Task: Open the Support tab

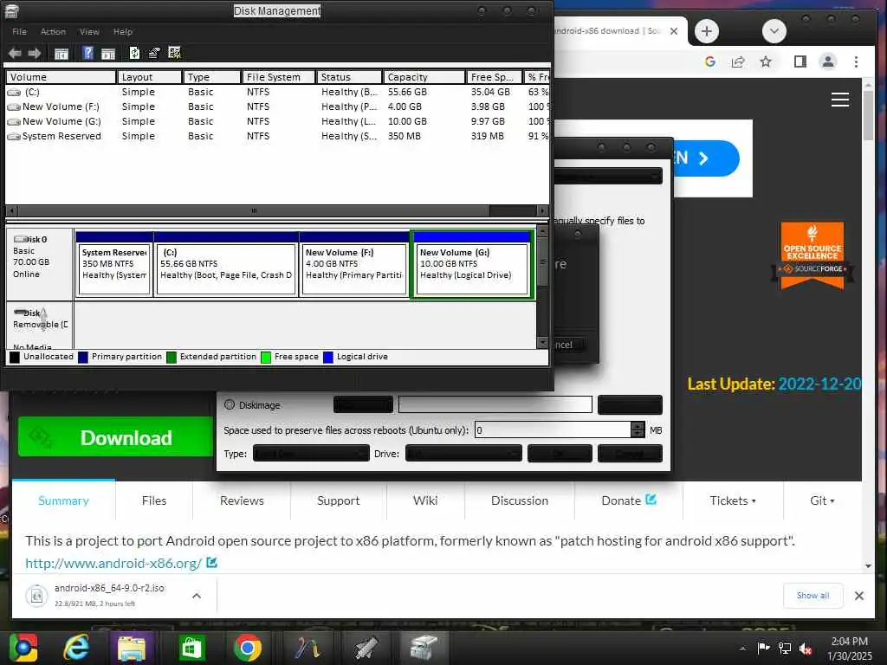Action: pos(339,500)
